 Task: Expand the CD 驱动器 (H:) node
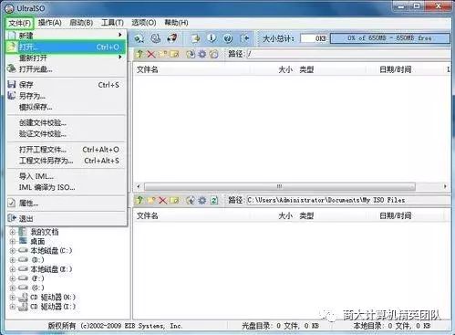[13, 298]
